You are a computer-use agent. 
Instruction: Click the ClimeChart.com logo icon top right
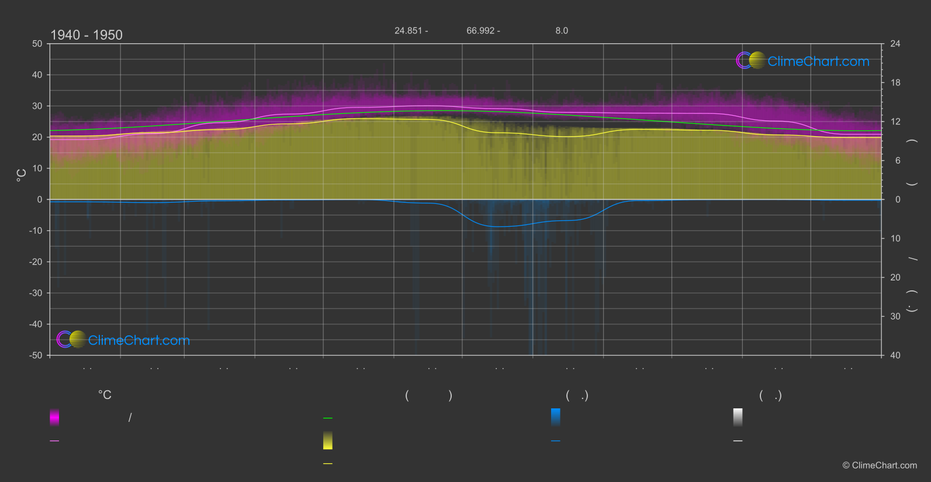[x=750, y=61]
